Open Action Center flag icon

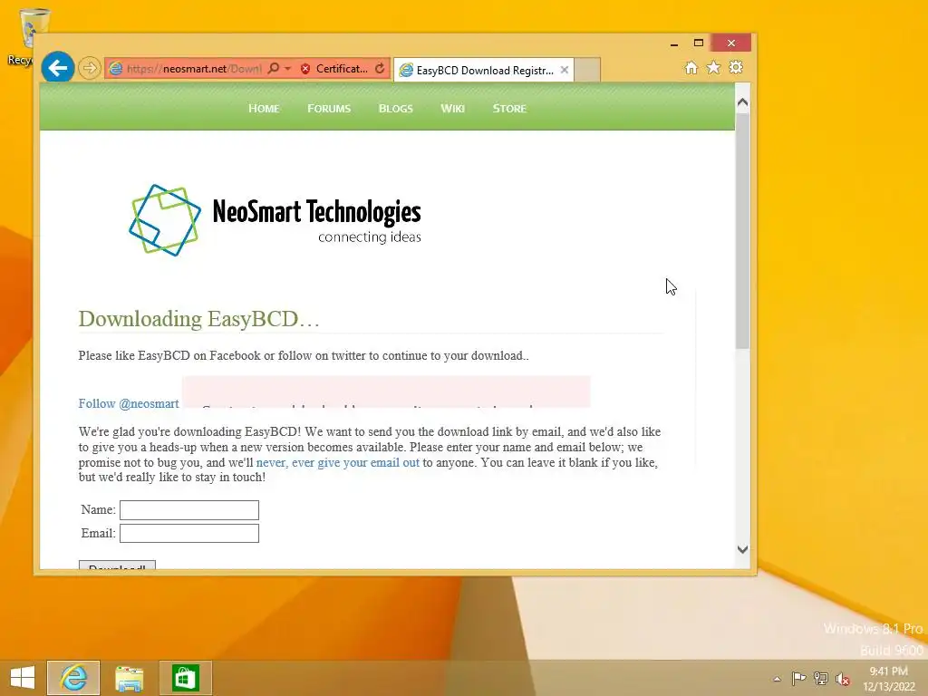coord(798,678)
